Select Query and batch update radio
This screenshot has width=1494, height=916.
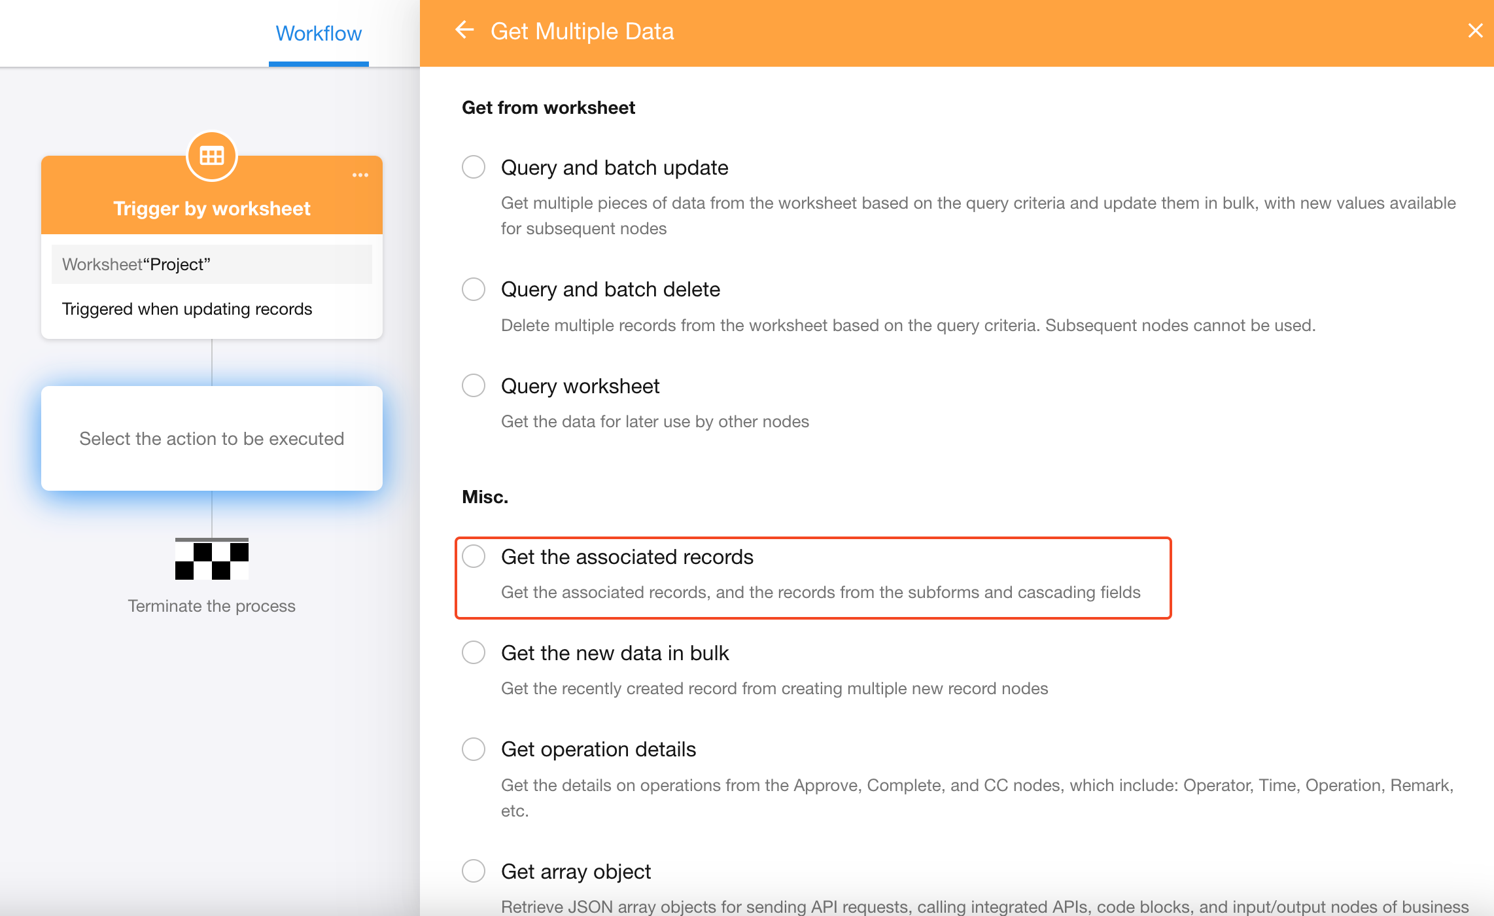[x=474, y=167]
